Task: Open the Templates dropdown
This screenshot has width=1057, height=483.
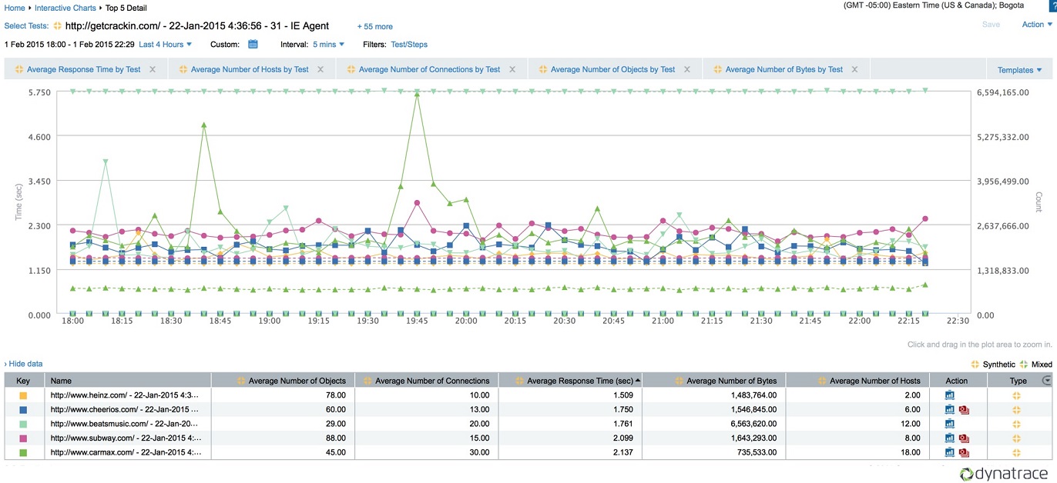Action: (1019, 70)
